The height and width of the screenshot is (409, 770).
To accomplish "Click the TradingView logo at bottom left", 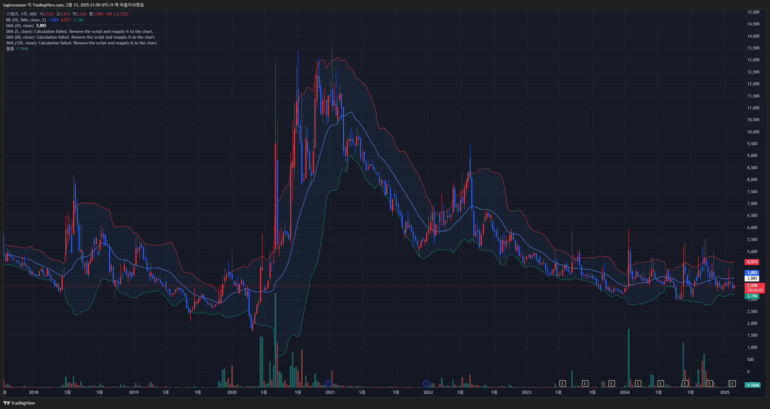I will 19,403.
